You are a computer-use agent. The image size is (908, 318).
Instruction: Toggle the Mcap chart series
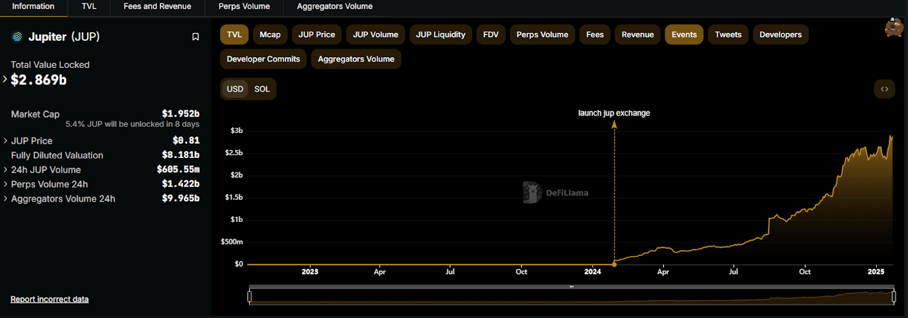point(270,35)
